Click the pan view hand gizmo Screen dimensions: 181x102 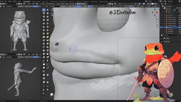pos(158,20)
